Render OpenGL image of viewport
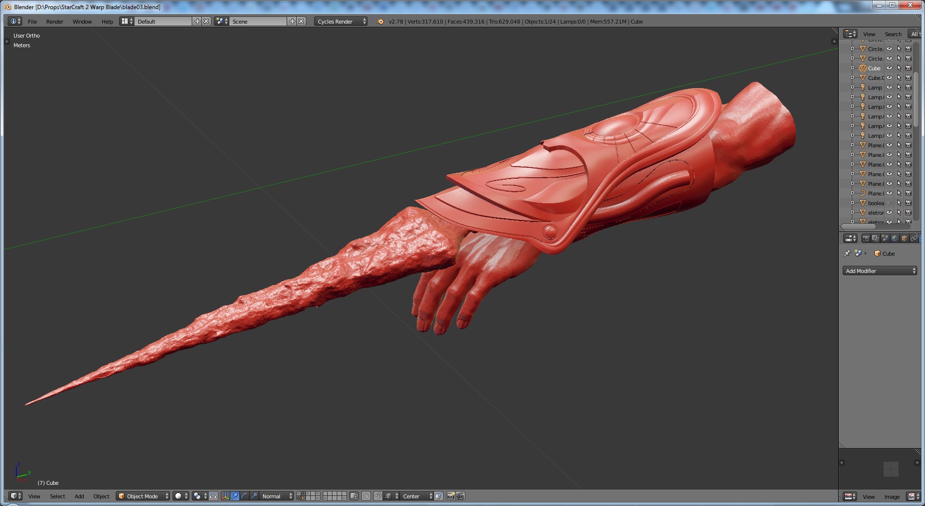 450,496
